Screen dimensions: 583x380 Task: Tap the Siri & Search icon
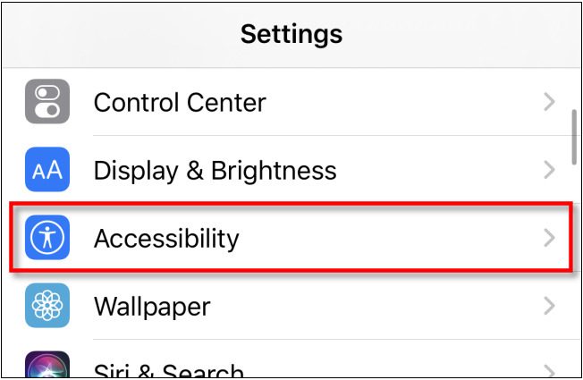(x=46, y=367)
